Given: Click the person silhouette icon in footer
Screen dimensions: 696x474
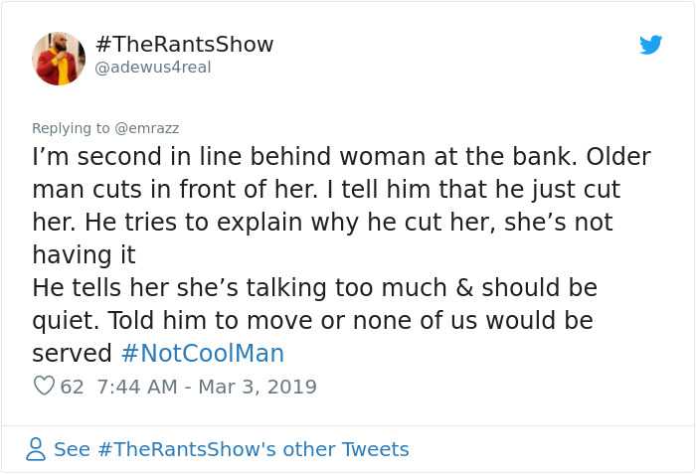Looking at the screenshot, I should [36, 449].
